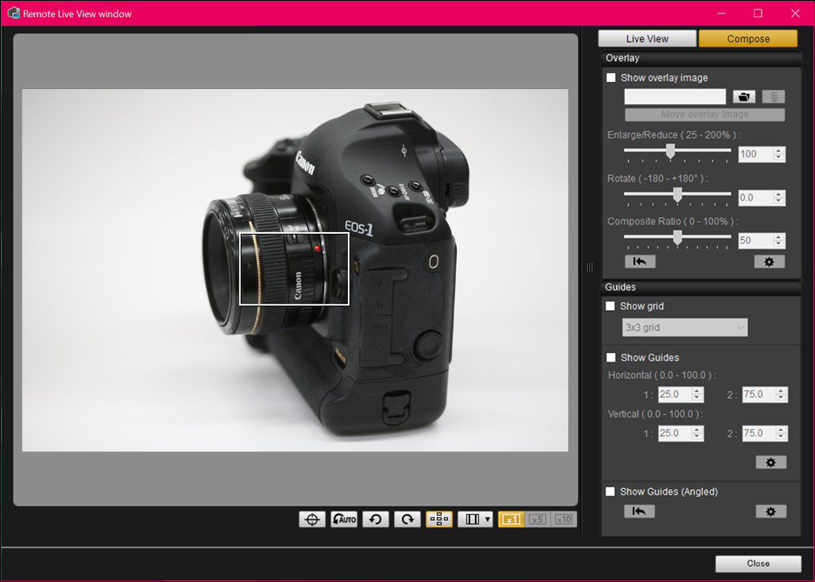Rotate live view clockwise
The width and height of the screenshot is (815, 582).
point(407,519)
